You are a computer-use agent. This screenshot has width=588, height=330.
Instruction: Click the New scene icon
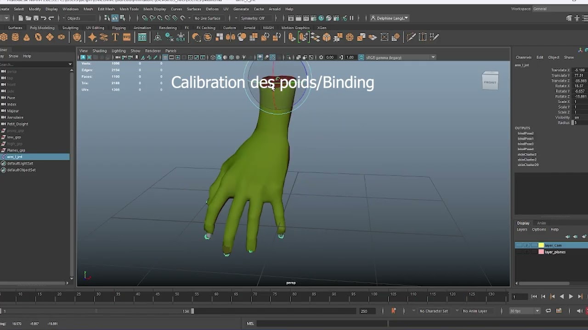tap(21, 18)
